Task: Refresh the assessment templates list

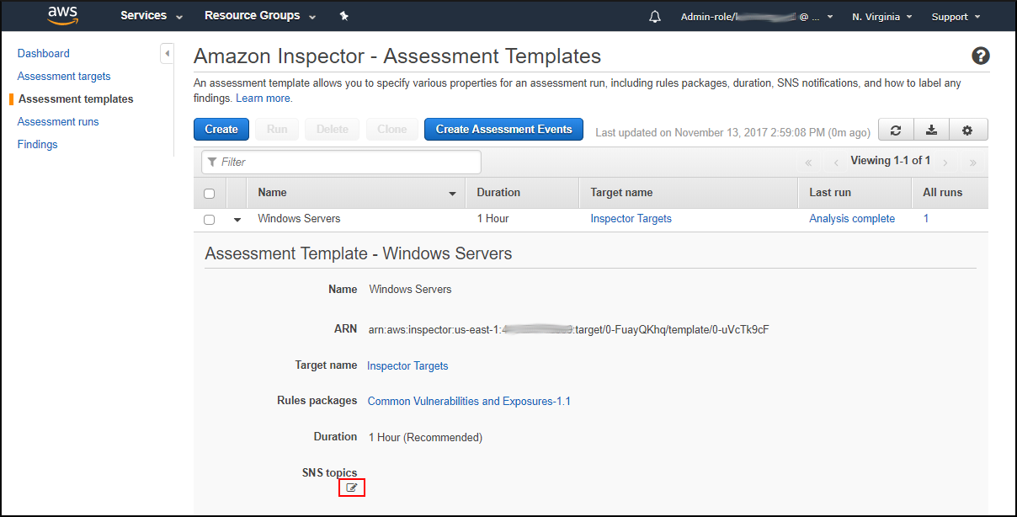Action: click(895, 130)
